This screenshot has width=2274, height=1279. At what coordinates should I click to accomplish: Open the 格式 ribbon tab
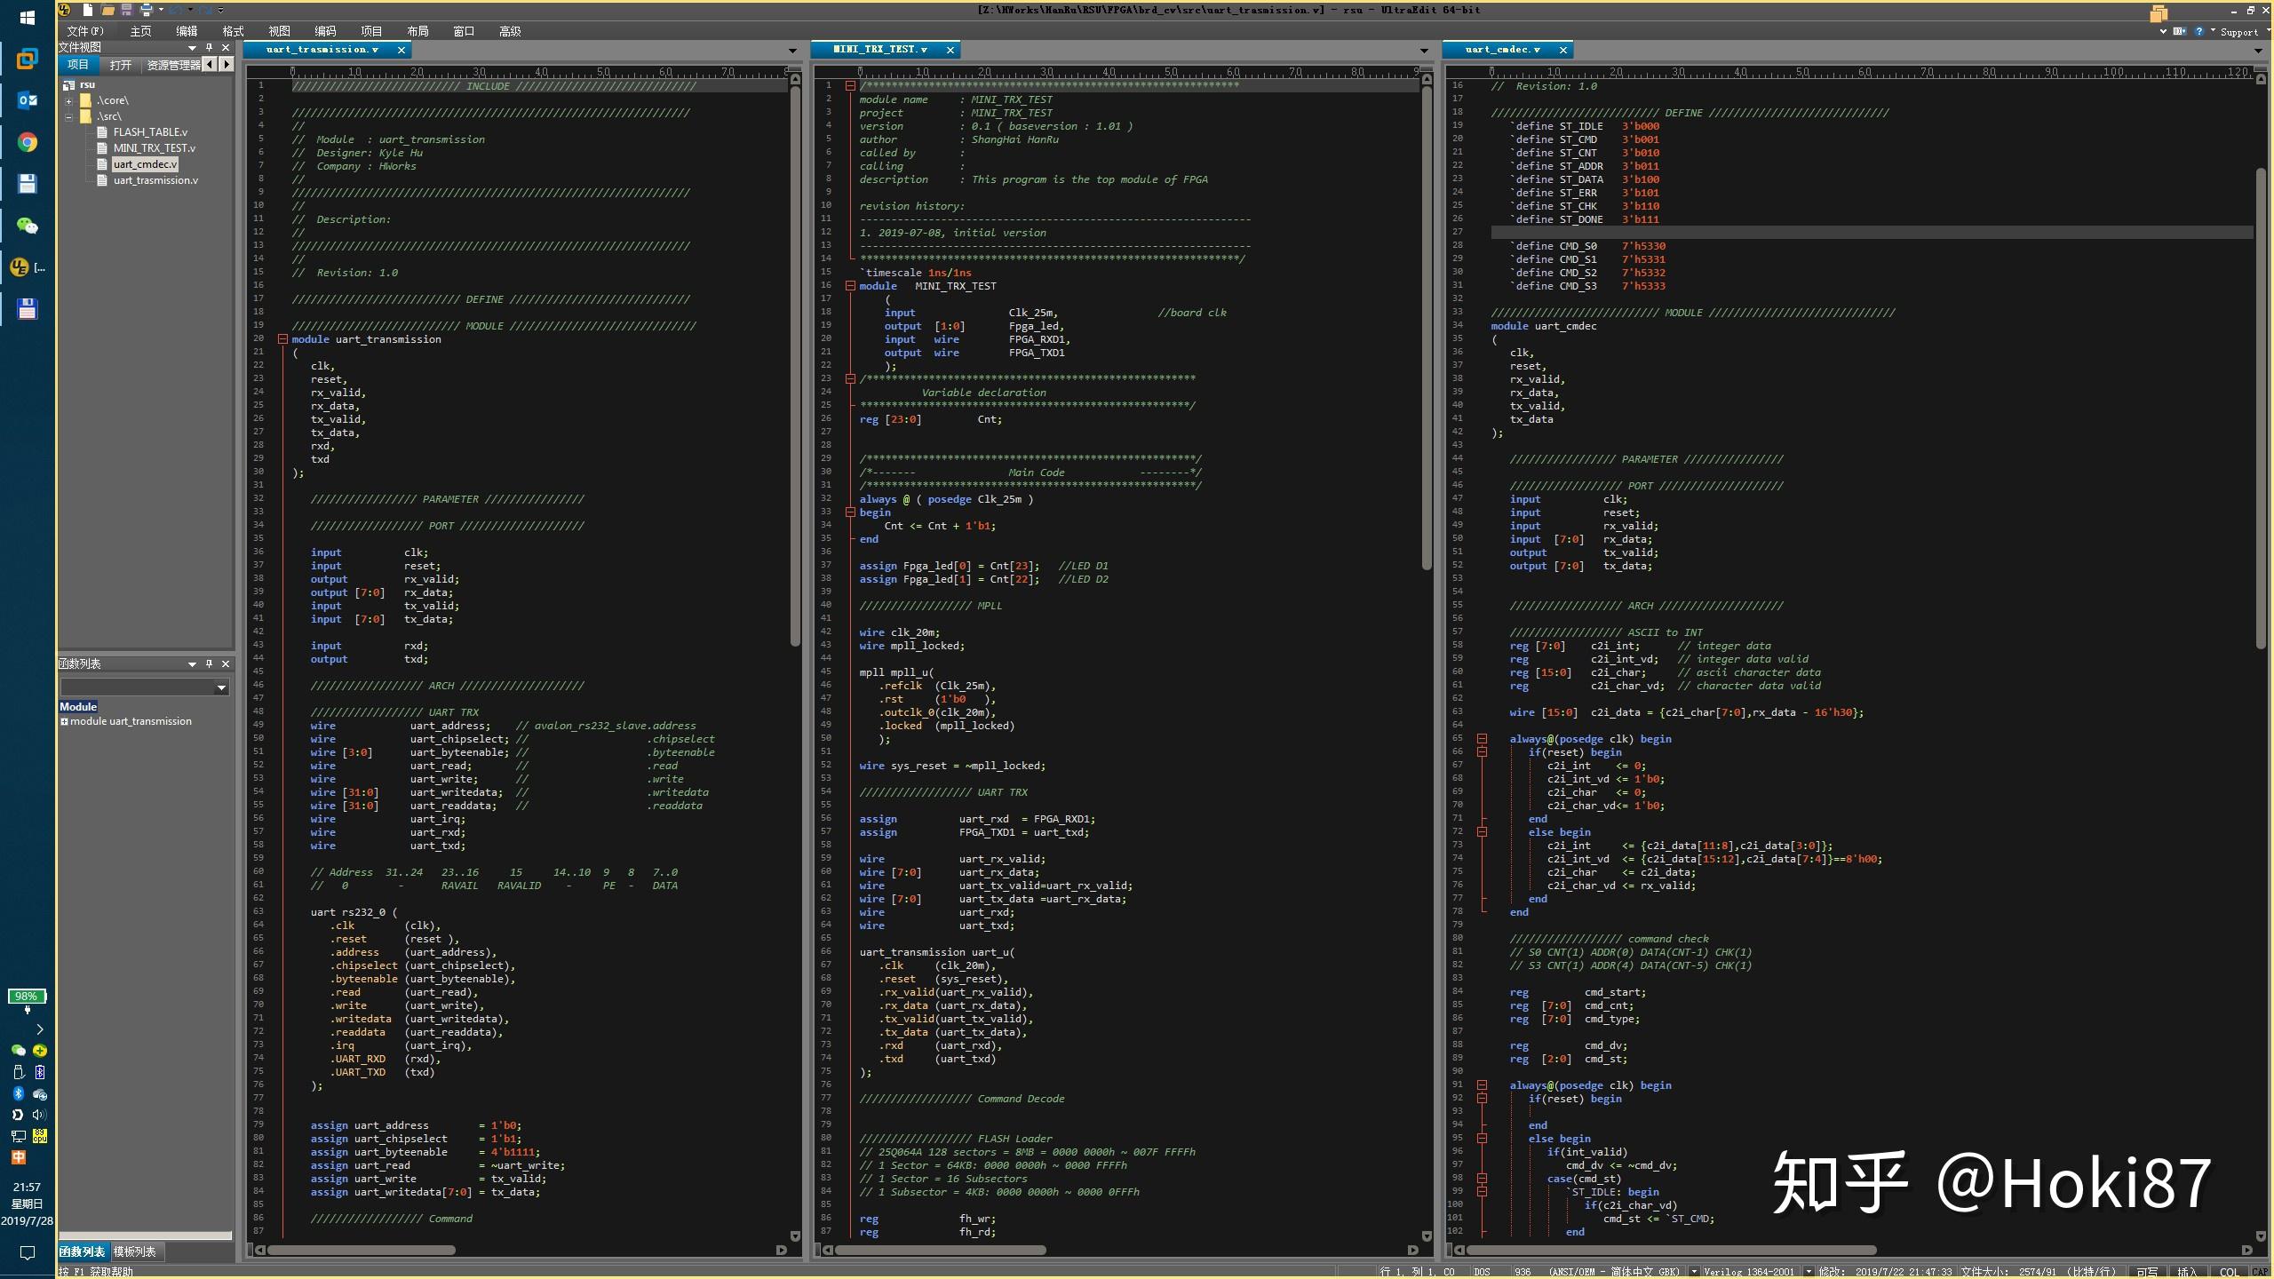click(233, 31)
